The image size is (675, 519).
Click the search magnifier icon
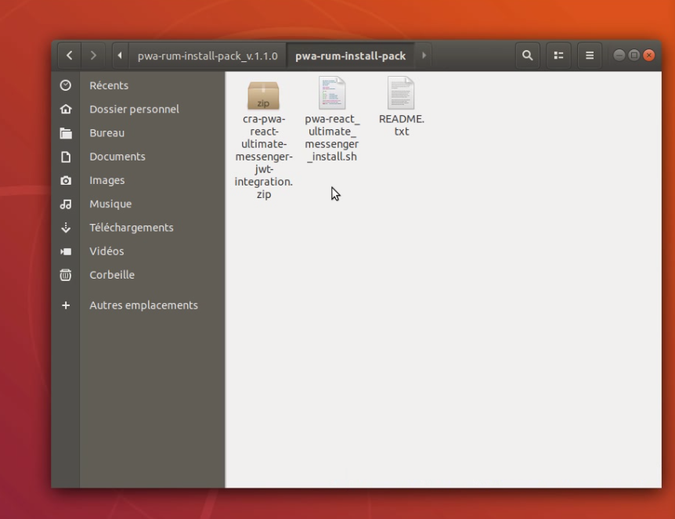click(x=528, y=56)
